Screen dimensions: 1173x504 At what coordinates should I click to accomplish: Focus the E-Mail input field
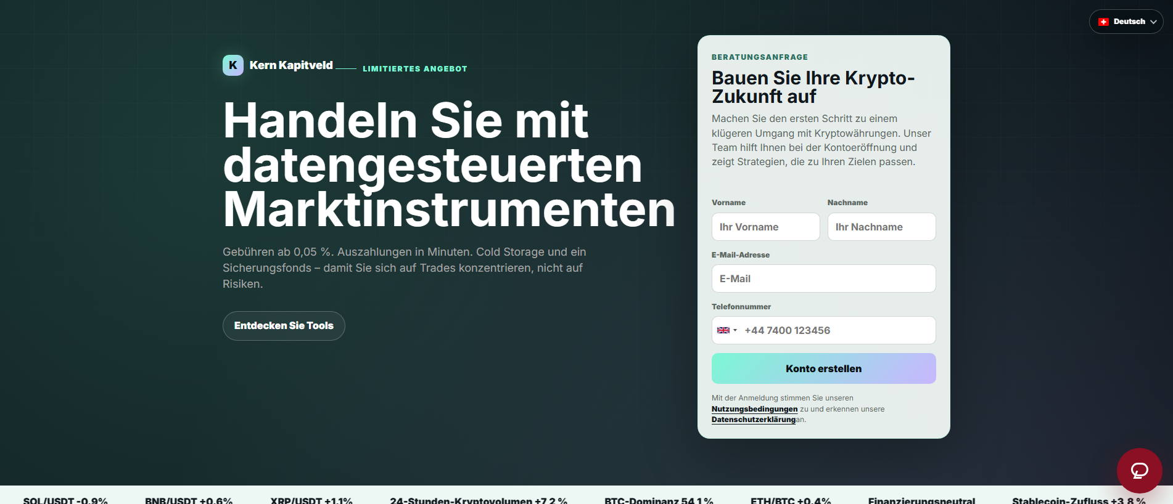click(823, 278)
